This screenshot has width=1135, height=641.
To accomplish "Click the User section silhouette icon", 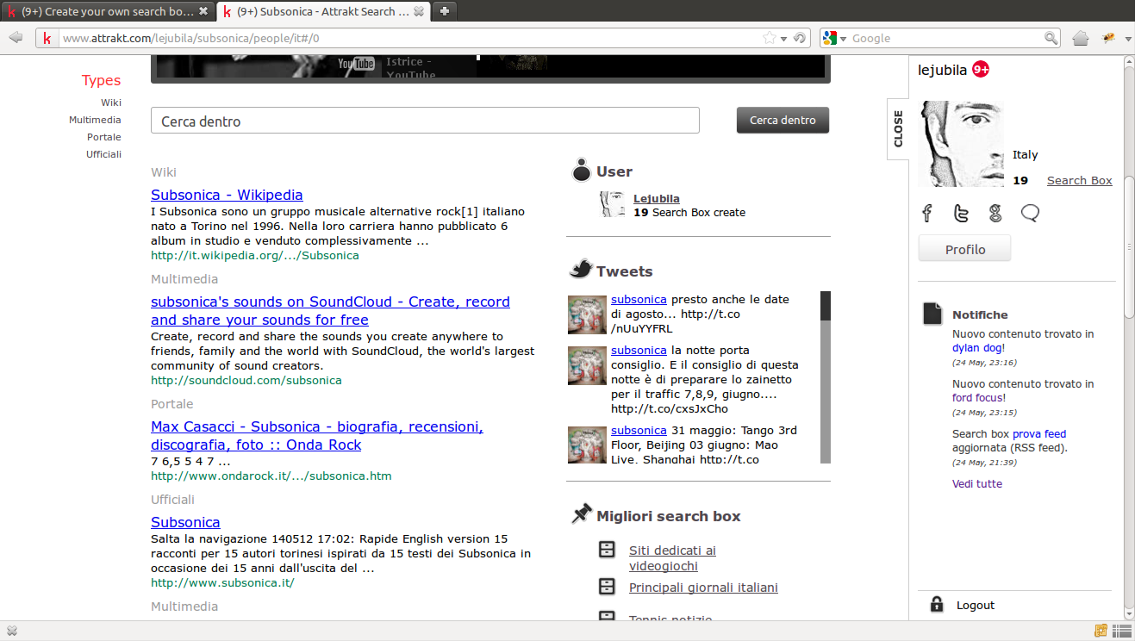I will [582, 171].
